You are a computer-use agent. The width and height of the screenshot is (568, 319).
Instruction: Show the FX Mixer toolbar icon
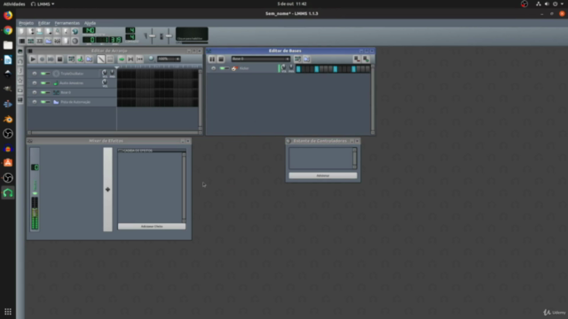[x=57, y=41]
